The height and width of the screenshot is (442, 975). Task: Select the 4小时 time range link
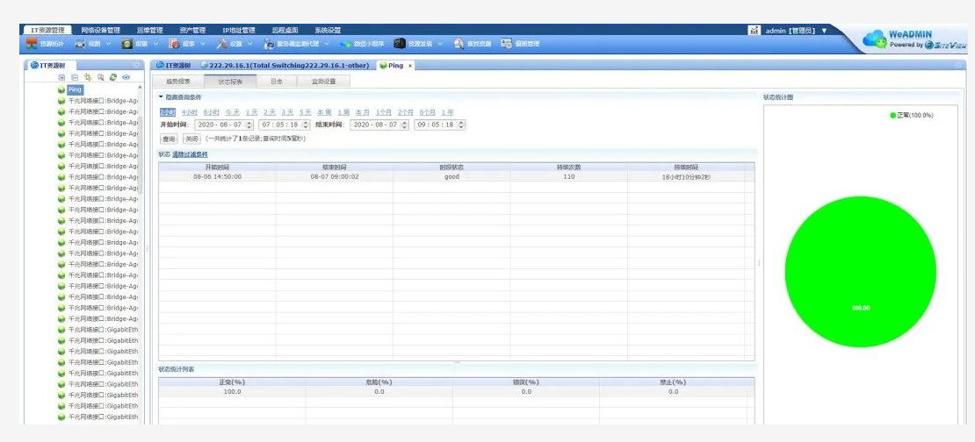click(x=190, y=112)
